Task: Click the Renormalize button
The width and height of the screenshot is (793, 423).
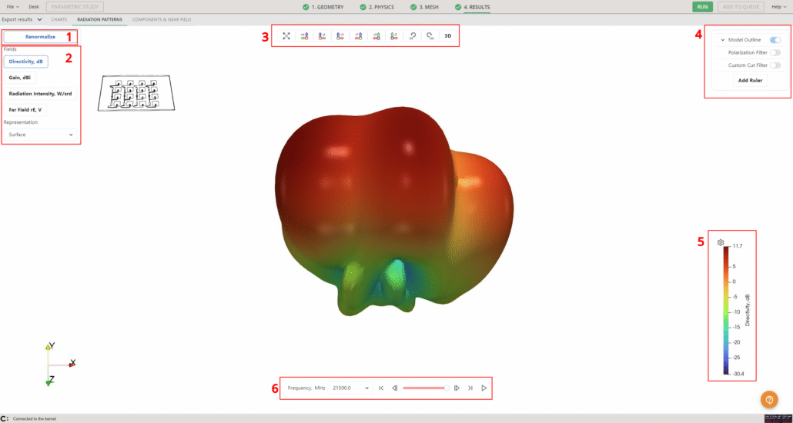Action: 40,36
